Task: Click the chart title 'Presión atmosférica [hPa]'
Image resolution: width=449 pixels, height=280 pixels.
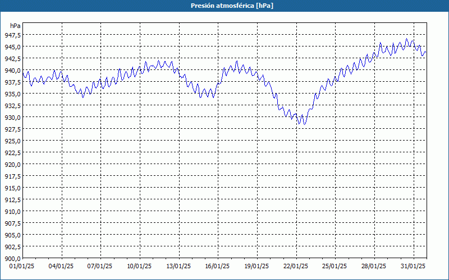Action: [232, 6]
